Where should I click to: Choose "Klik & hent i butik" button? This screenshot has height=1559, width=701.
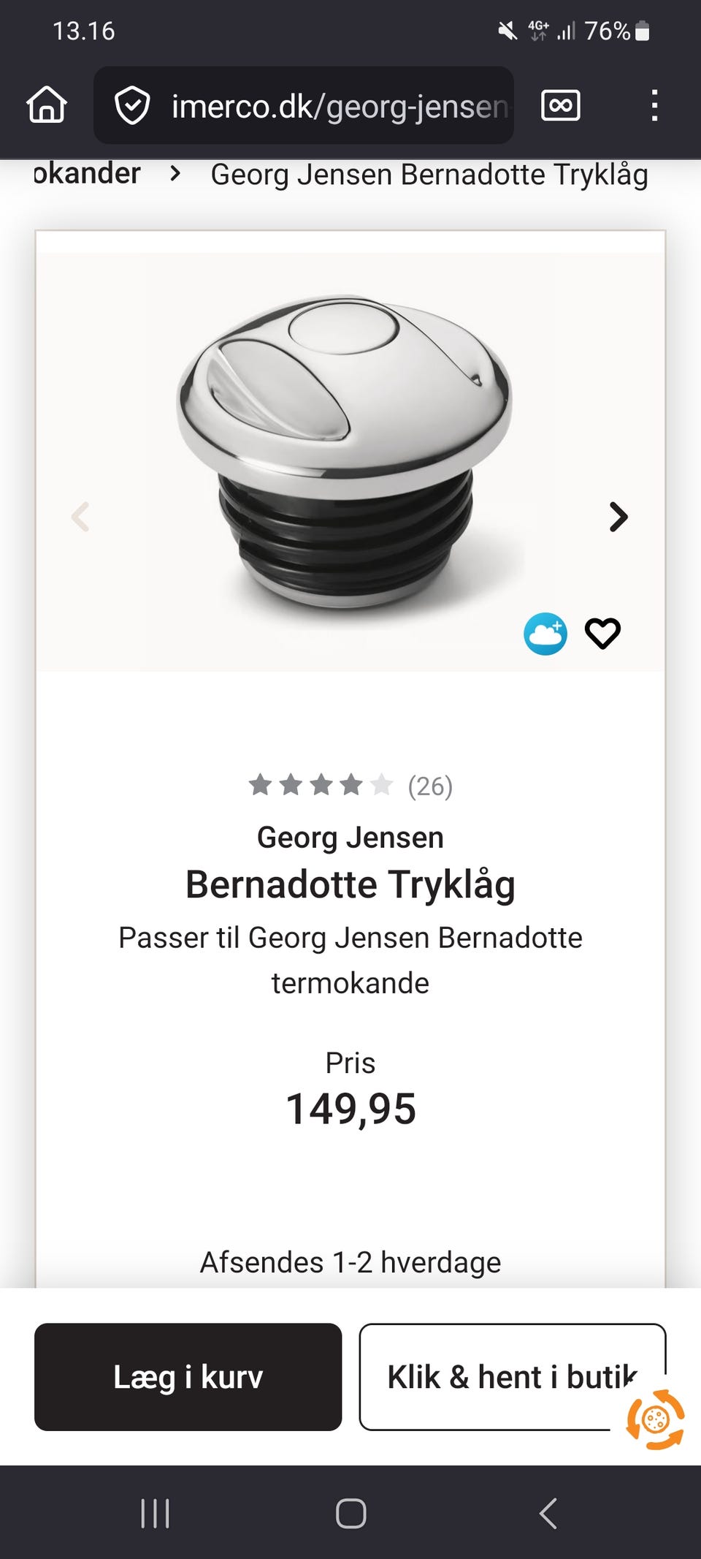coord(512,1377)
